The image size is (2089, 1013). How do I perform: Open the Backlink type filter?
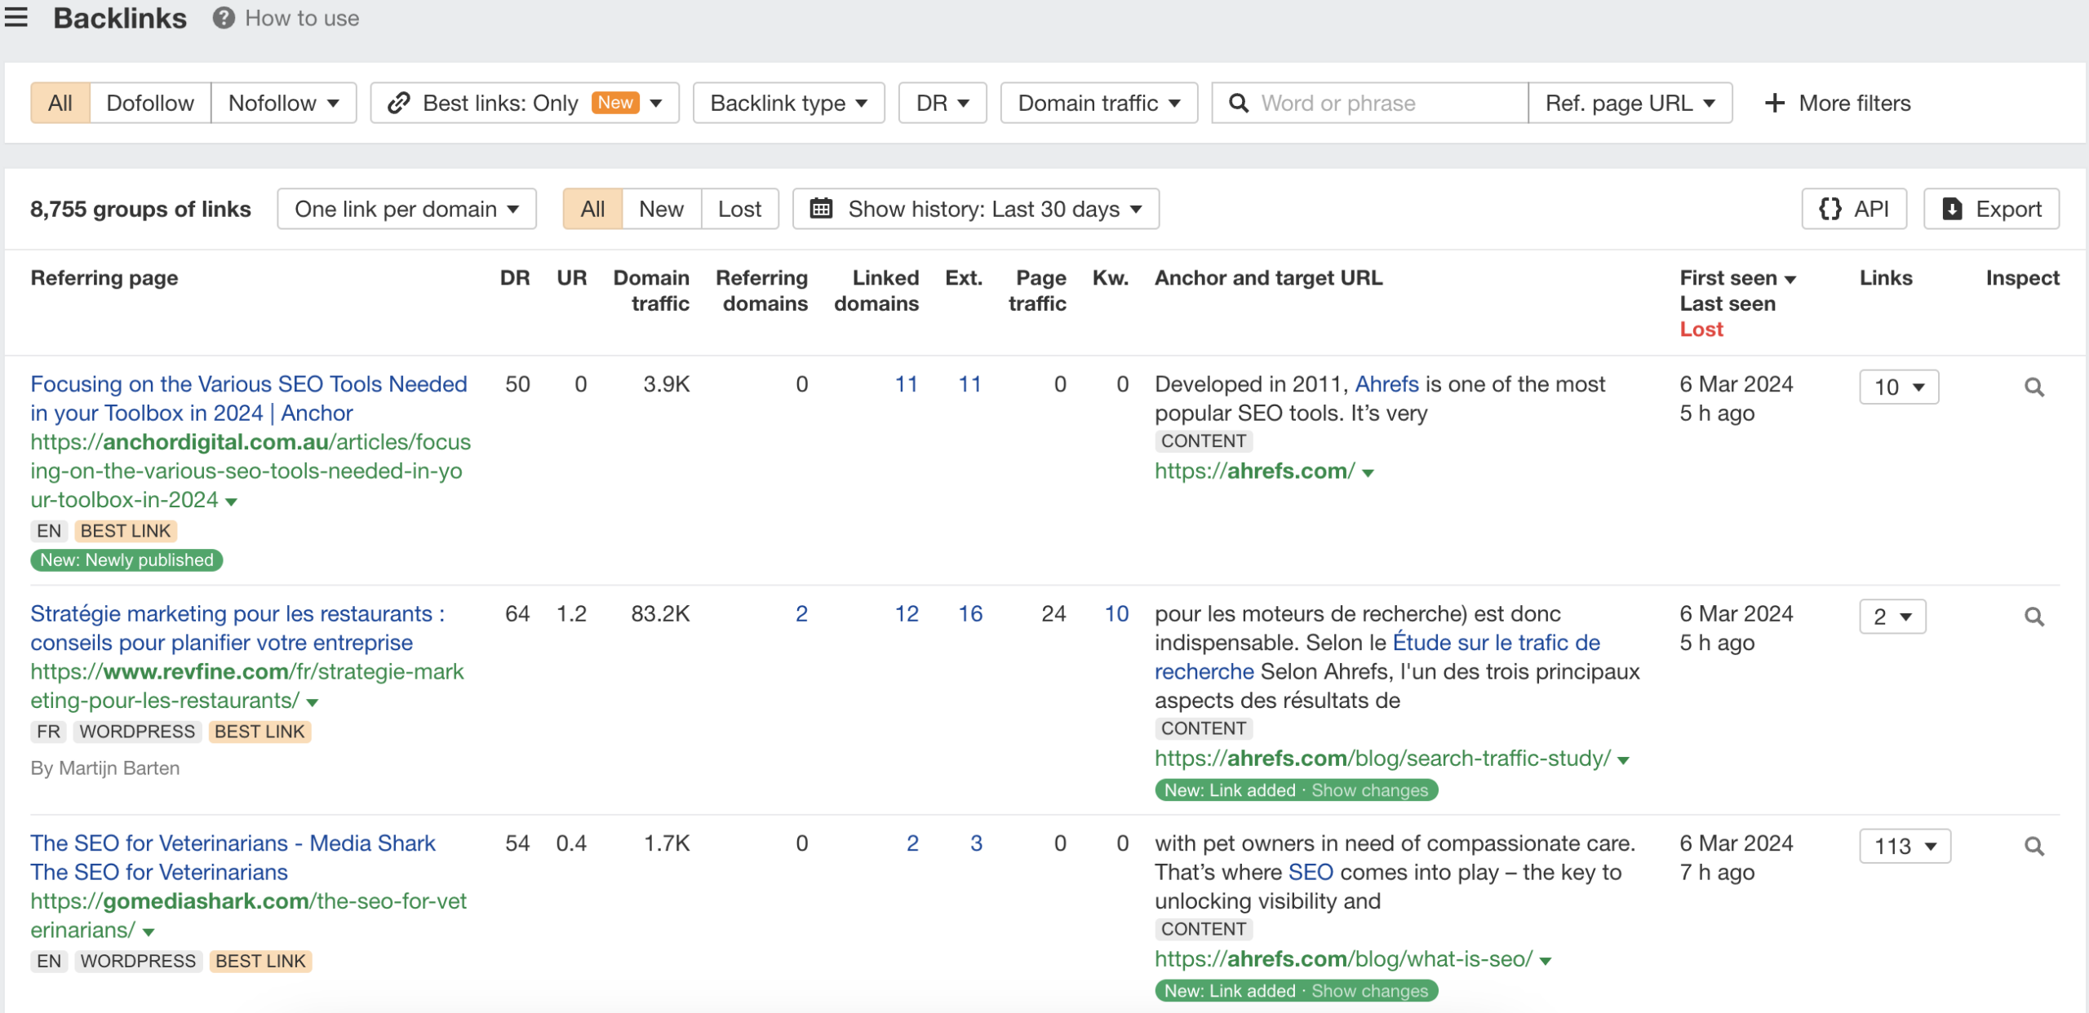pos(788,103)
